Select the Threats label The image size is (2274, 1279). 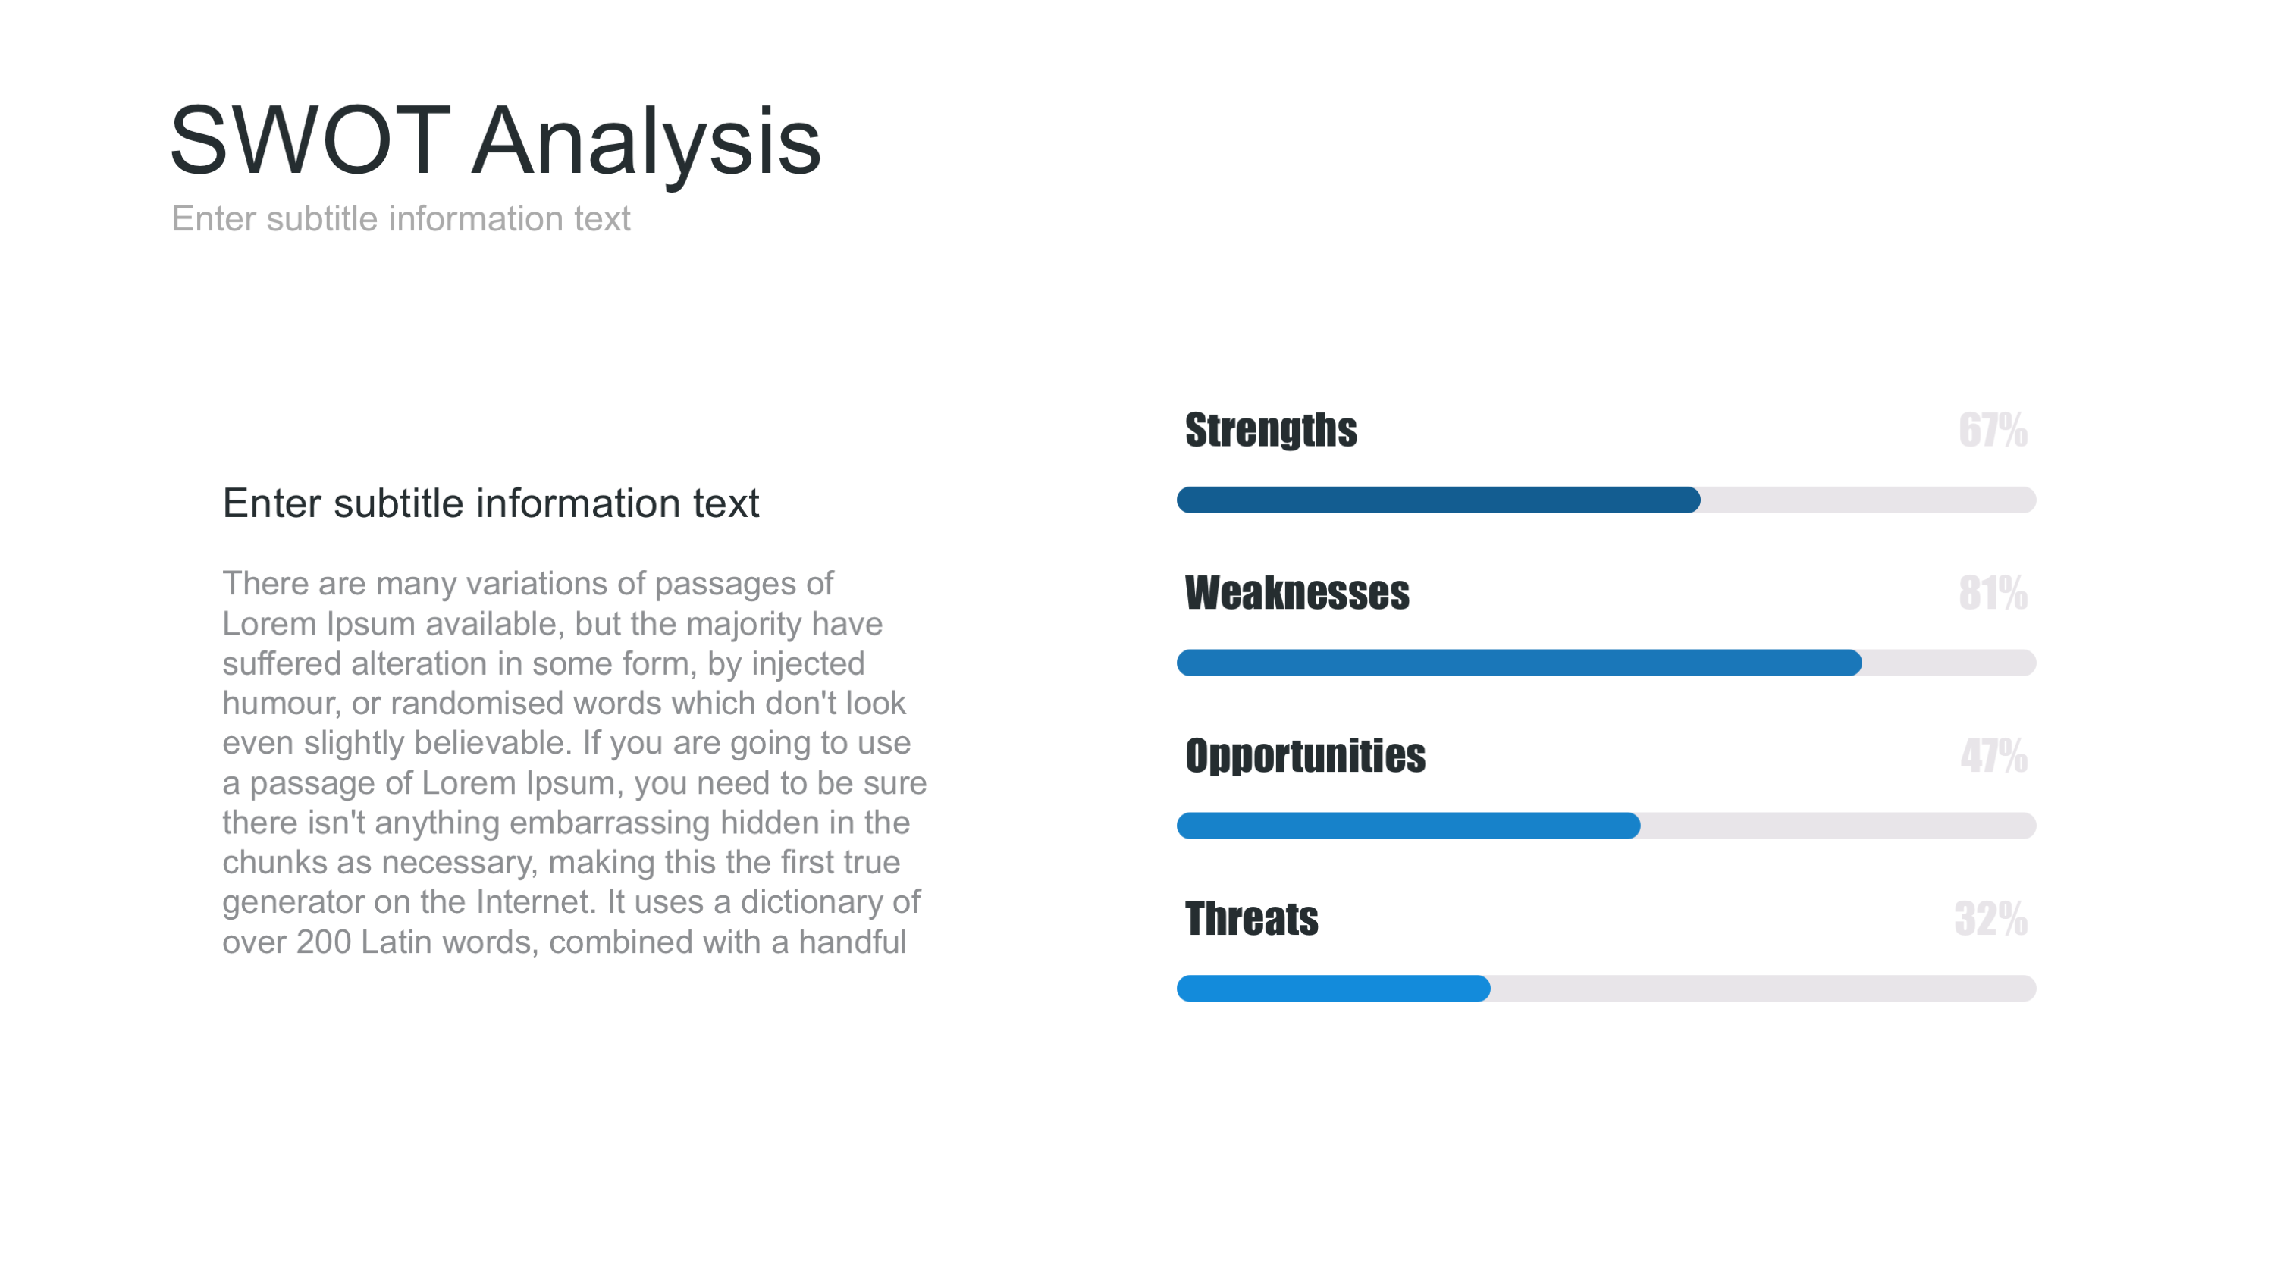(x=1251, y=918)
